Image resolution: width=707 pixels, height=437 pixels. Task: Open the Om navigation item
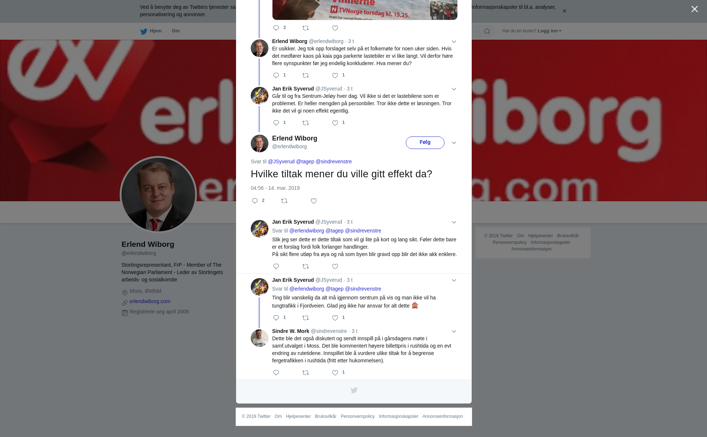click(176, 31)
